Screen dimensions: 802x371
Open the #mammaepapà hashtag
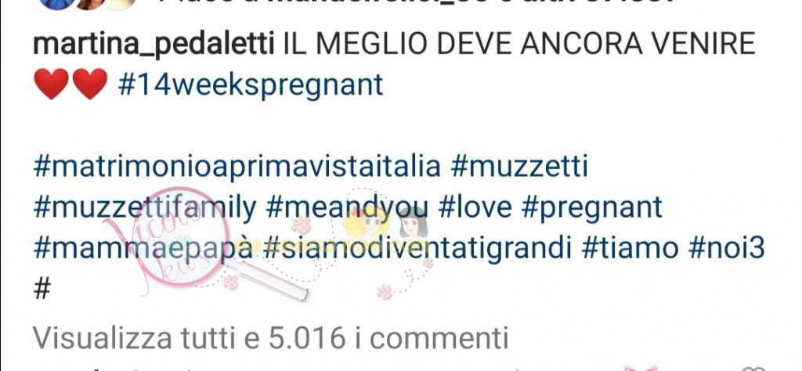coord(143,249)
